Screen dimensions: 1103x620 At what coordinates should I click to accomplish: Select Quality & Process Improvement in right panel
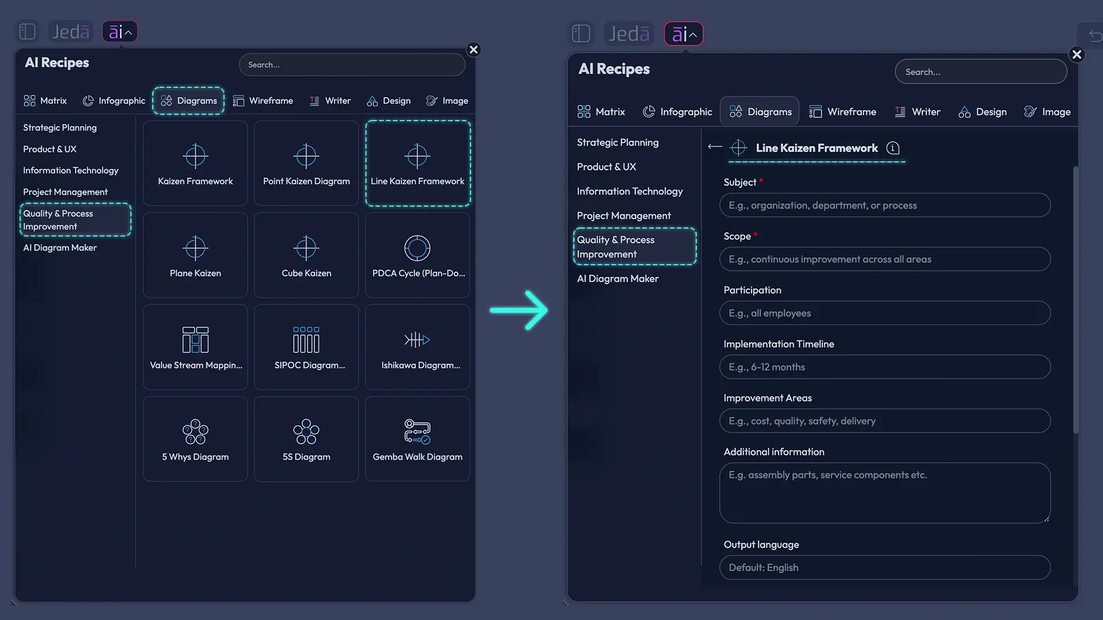click(x=635, y=246)
